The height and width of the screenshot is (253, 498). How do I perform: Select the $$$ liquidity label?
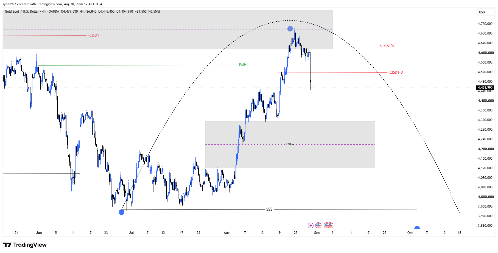click(269, 209)
